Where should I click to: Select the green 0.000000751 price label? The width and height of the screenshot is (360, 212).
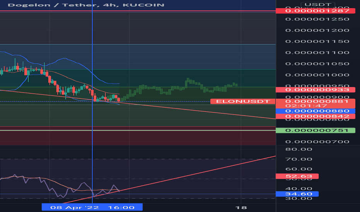tap(316, 130)
